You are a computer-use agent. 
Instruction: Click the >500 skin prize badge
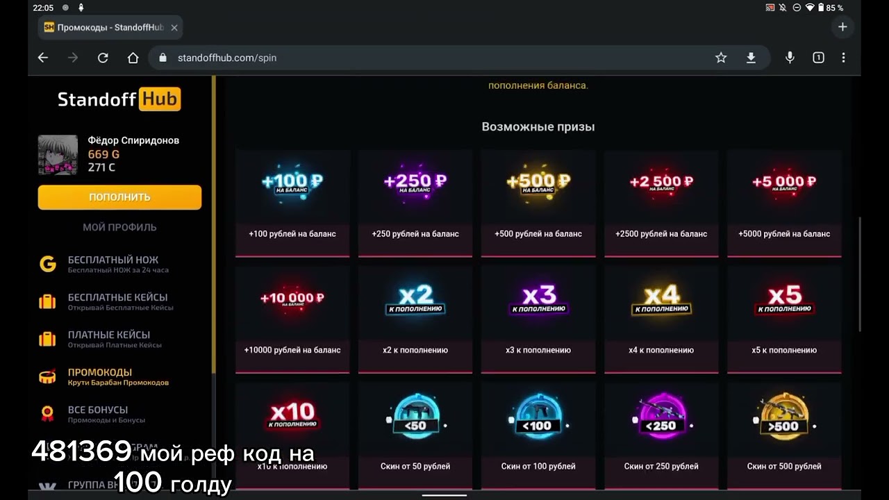pyautogui.click(x=784, y=418)
